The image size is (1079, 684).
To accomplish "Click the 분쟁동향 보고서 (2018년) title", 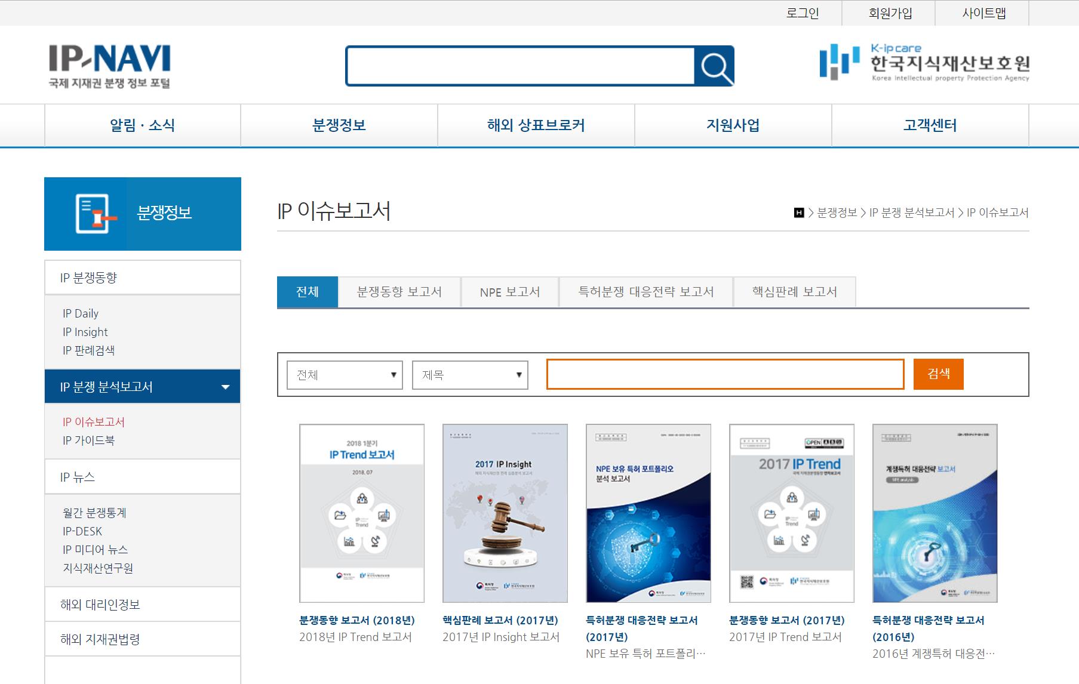I will point(357,620).
